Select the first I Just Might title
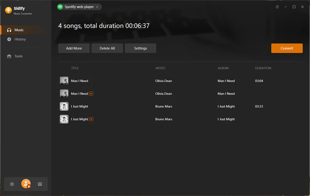310x196 pixels. coord(79,106)
